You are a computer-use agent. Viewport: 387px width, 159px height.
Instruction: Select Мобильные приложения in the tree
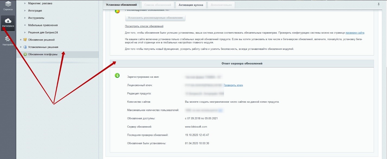click(x=43, y=25)
